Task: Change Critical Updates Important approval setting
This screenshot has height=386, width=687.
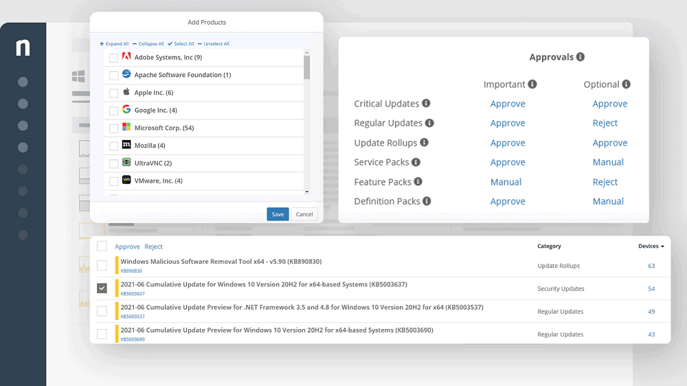Action: pos(508,104)
